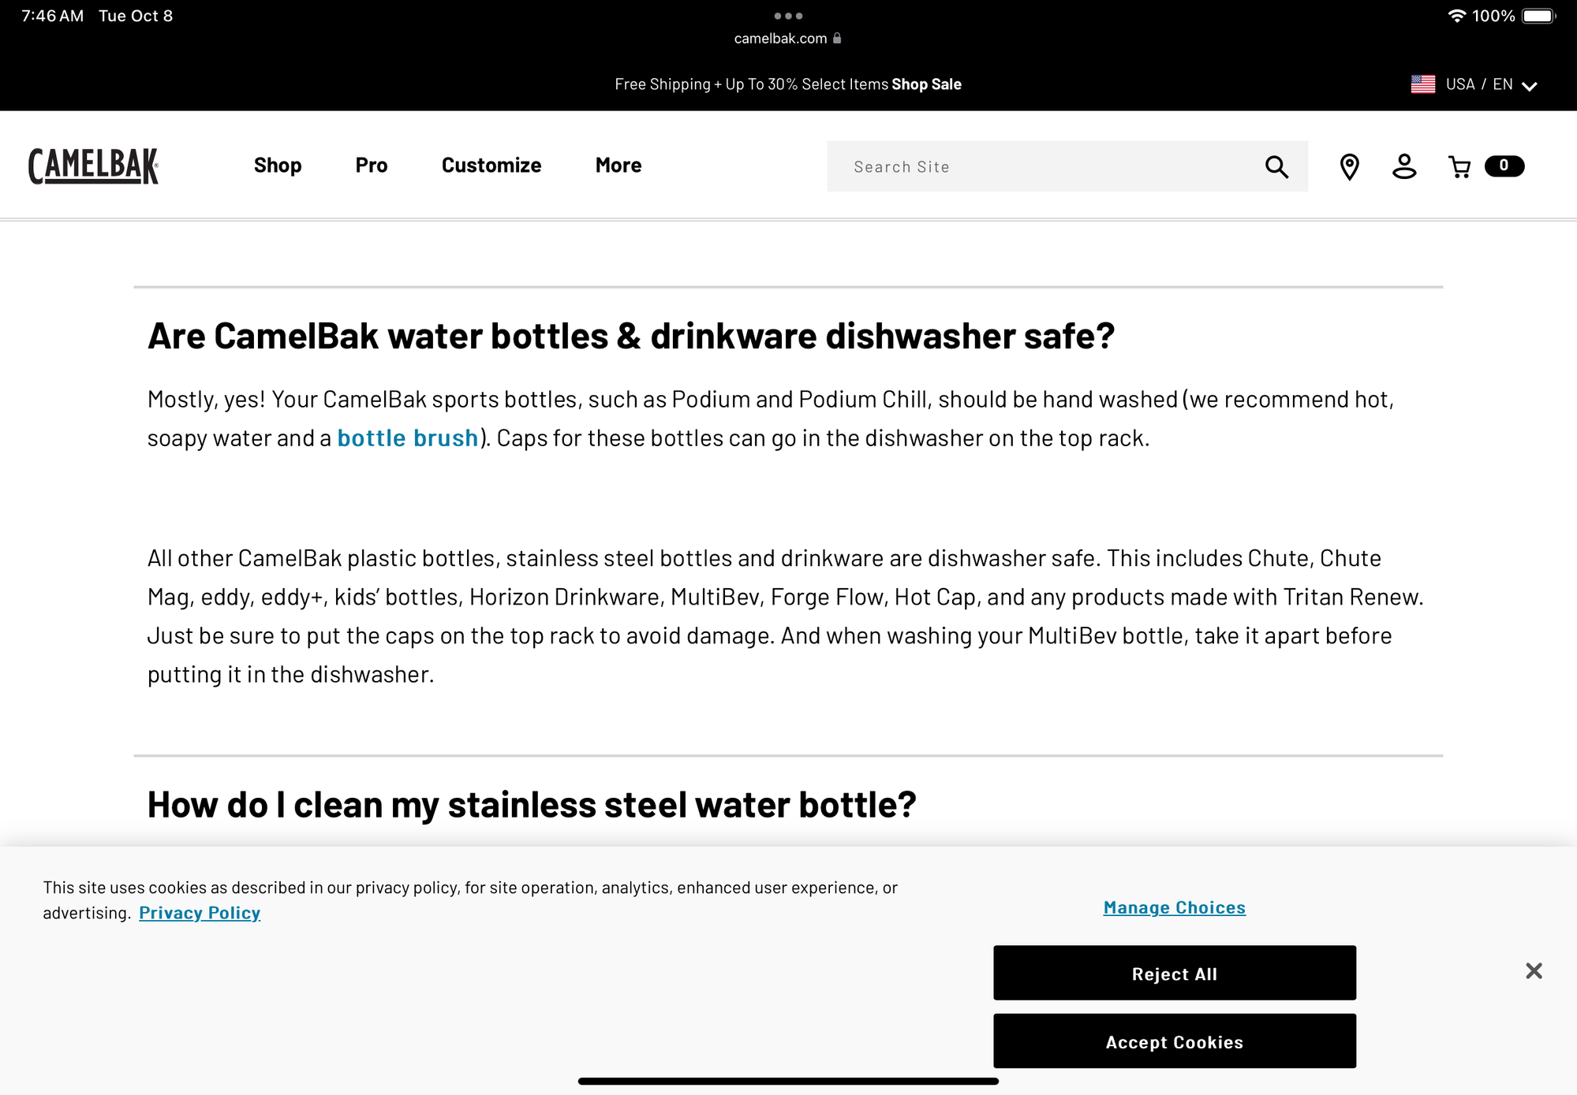Click the cart item count badge
The image size is (1577, 1095).
pos(1504,166)
